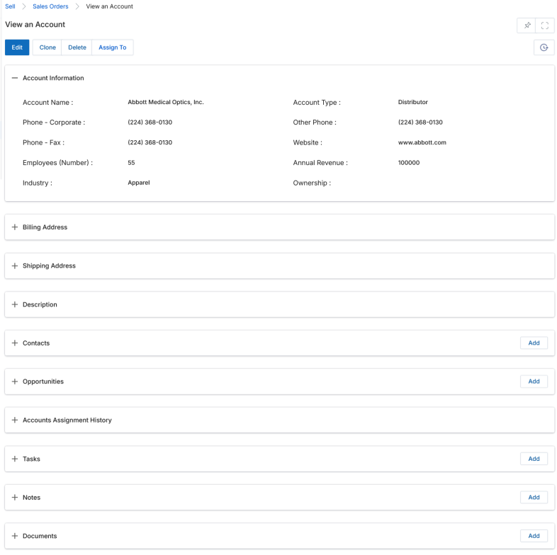Toggle fullscreen view icon
The height and width of the screenshot is (555, 557).
(544, 25)
